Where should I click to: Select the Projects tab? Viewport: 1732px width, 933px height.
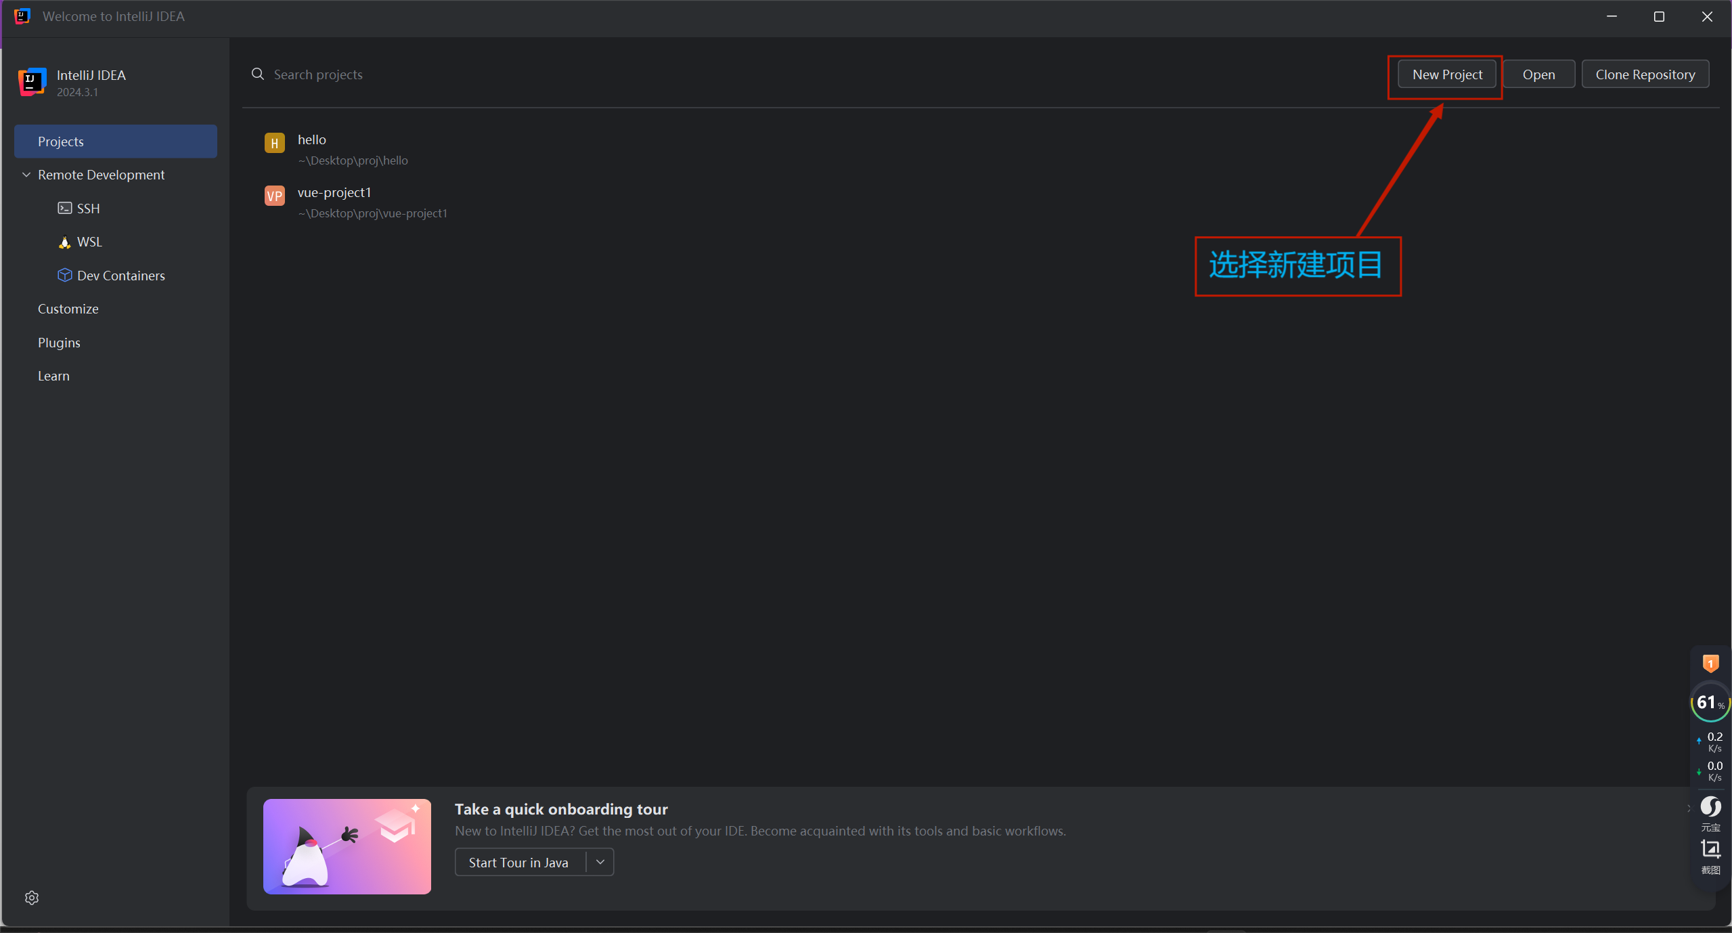point(115,142)
